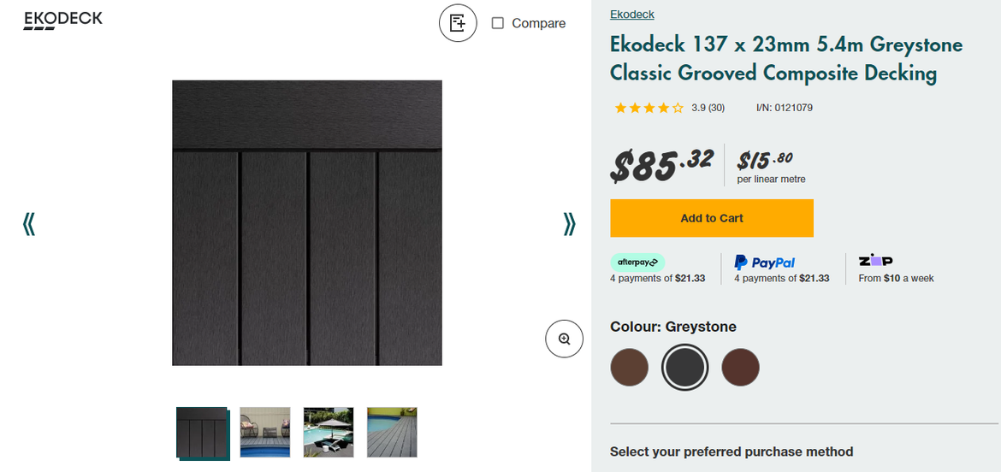Click the Ekodeck logo
Screen dimensions: 1001x472
pyautogui.click(x=62, y=20)
